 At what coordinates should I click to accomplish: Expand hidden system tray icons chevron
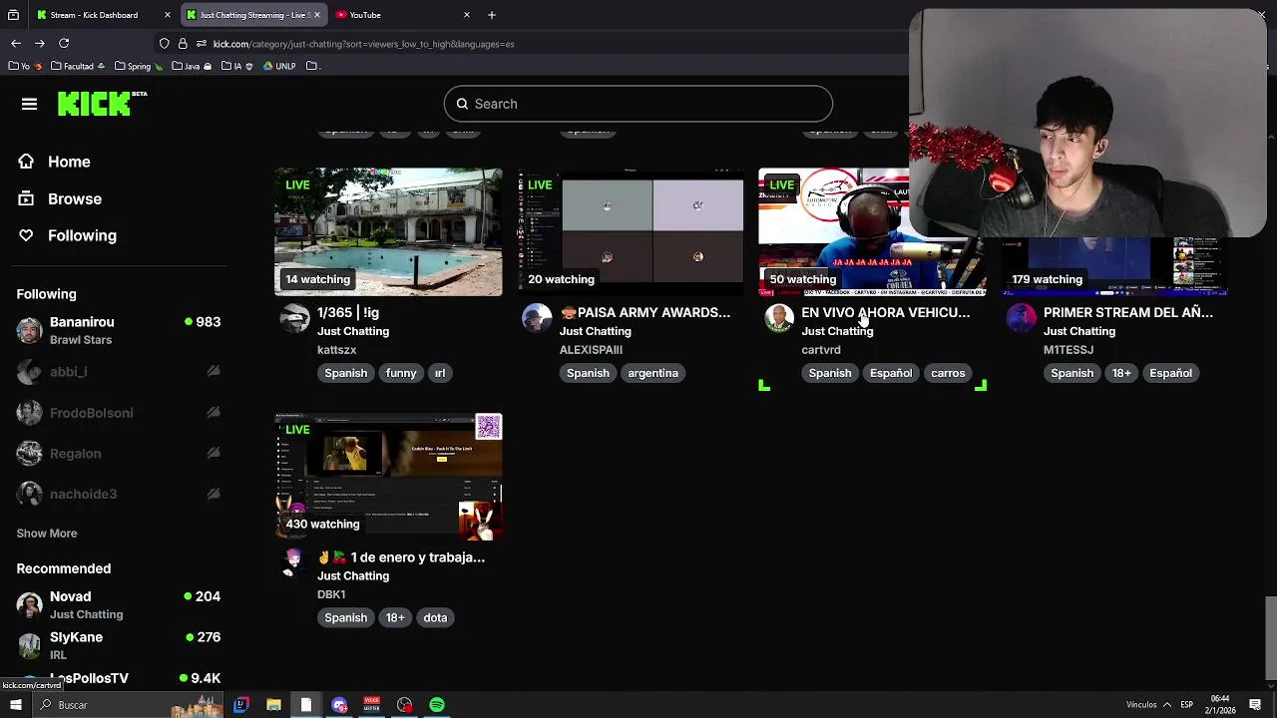click(x=1166, y=705)
